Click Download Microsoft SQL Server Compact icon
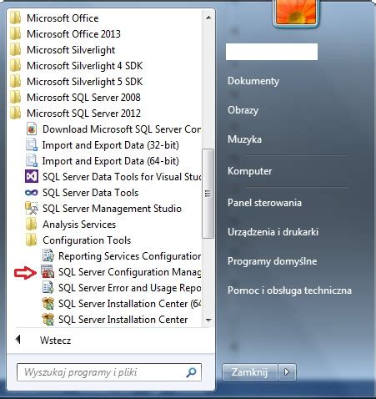The width and height of the screenshot is (376, 399). pyautogui.click(x=32, y=129)
